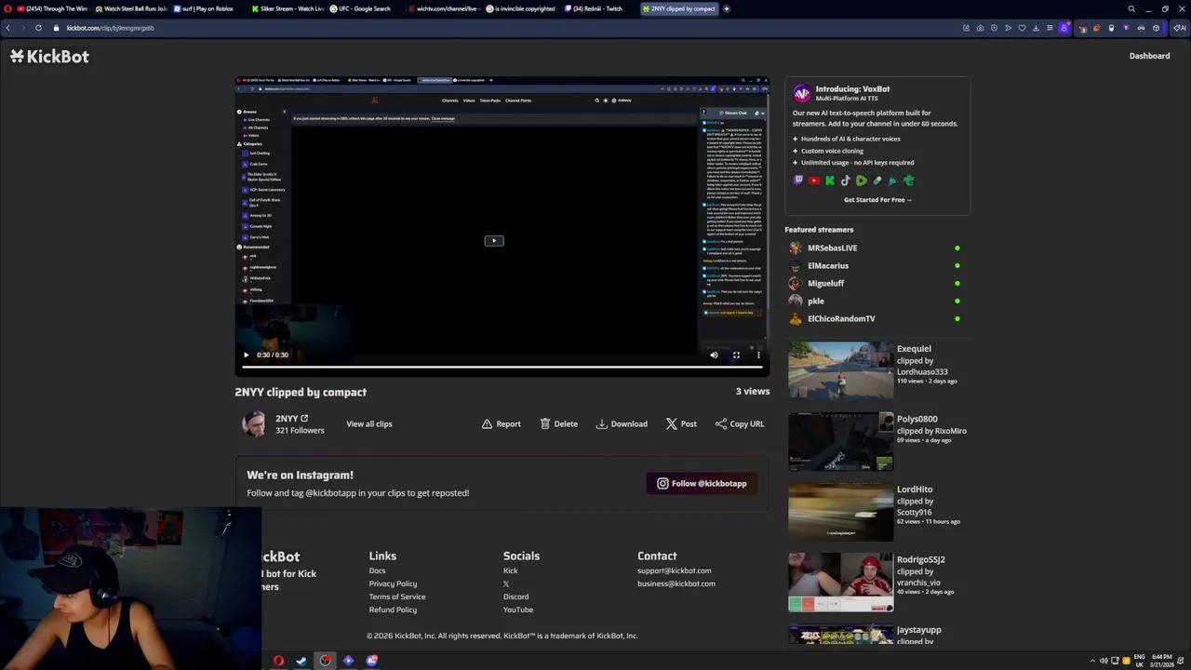Open View all clips
This screenshot has height=670, width=1191.
[369, 423]
